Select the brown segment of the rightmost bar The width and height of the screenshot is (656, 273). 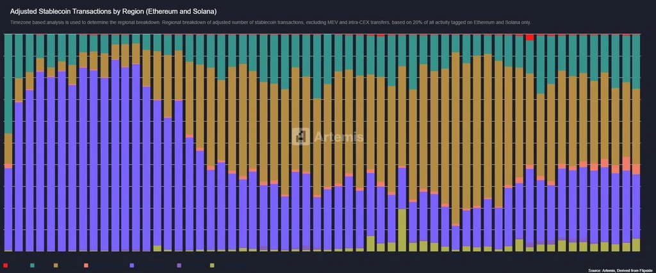point(636,127)
